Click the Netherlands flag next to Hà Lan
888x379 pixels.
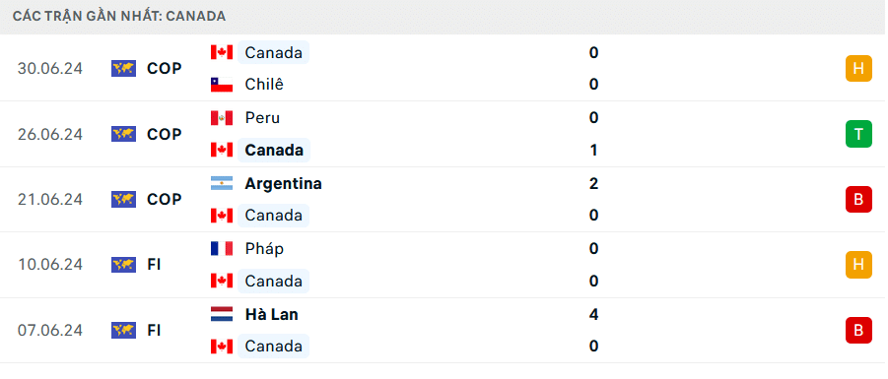[x=222, y=314]
